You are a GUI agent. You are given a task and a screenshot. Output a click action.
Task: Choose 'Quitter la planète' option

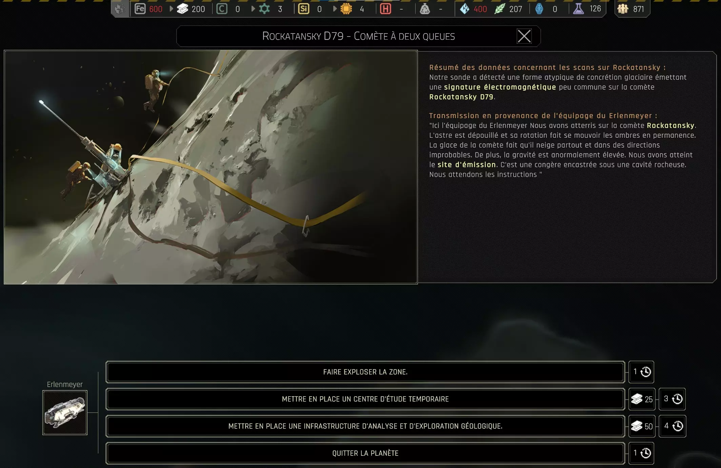[365, 453]
